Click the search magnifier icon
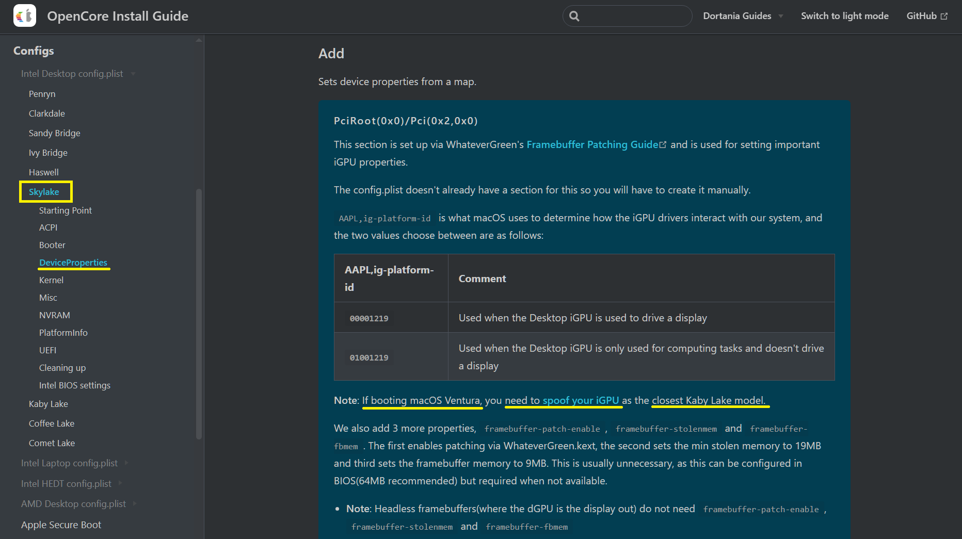Image resolution: width=962 pixels, height=539 pixels. [574, 16]
